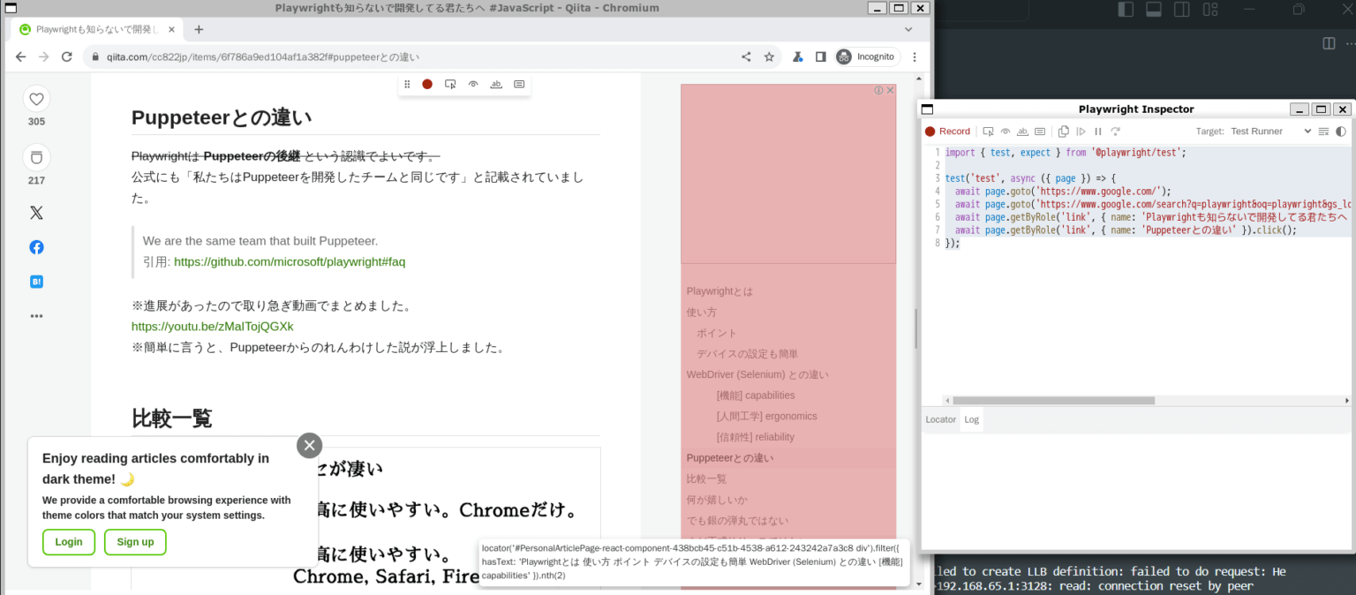Image resolution: width=1356 pixels, height=595 pixels.
Task: Close ad with X icon
Action: [891, 90]
